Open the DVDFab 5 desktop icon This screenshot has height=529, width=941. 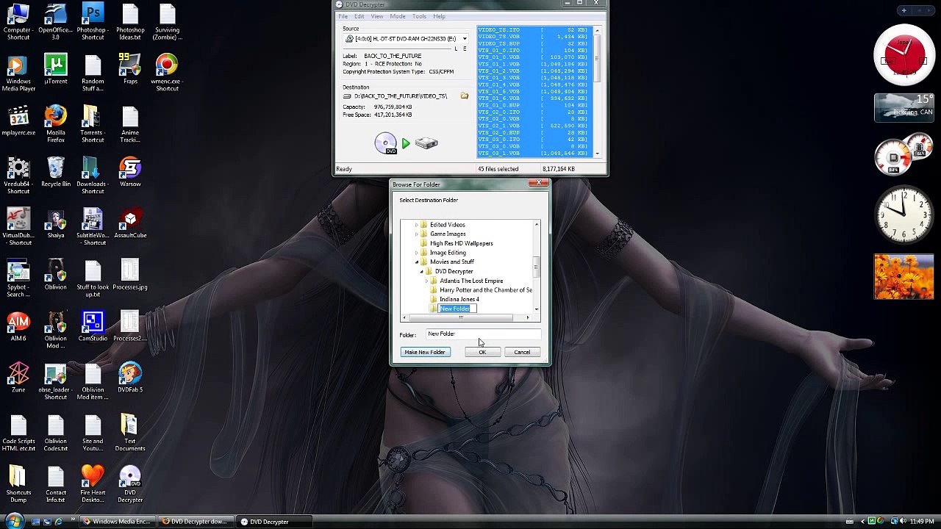[x=130, y=378]
